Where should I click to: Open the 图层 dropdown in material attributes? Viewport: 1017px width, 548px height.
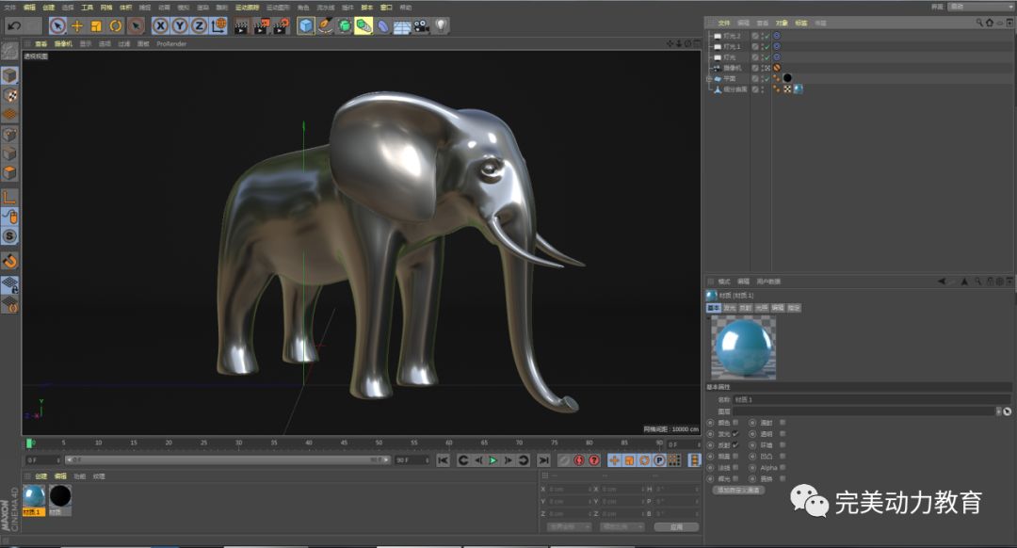click(x=997, y=411)
